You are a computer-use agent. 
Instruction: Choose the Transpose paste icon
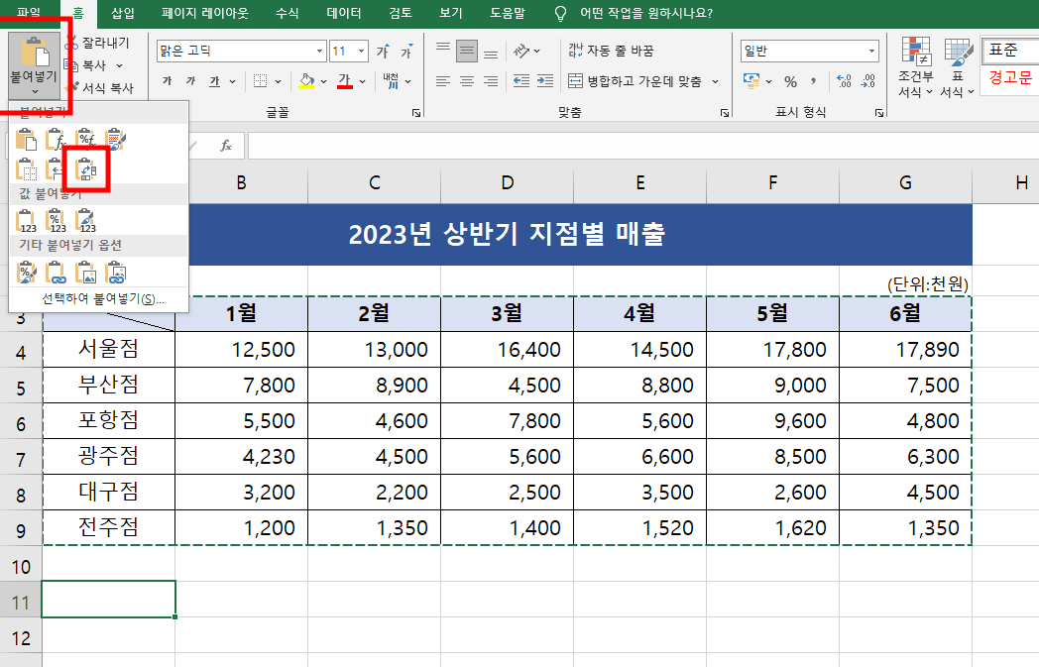click(86, 169)
